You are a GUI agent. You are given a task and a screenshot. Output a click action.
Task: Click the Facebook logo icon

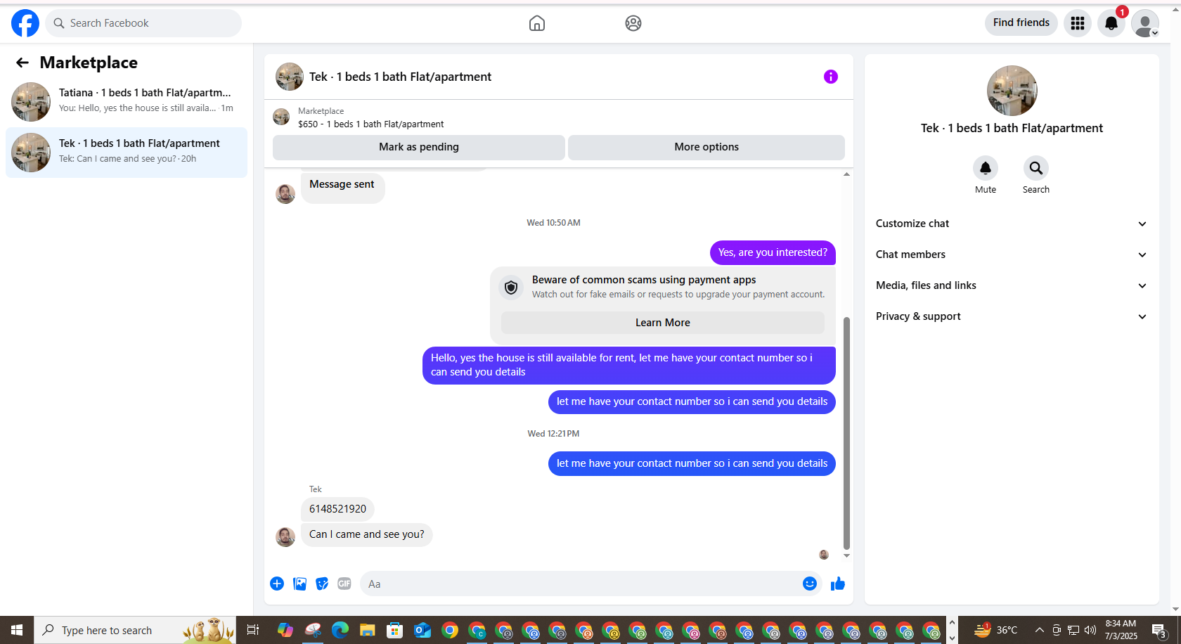[25, 23]
